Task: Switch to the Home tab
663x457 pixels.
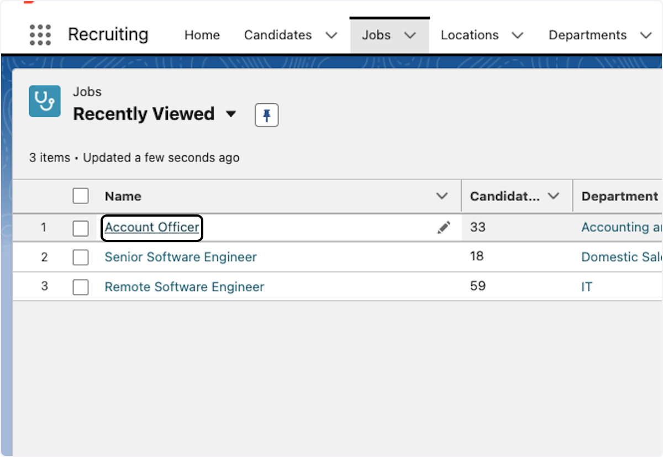Action: click(202, 35)
